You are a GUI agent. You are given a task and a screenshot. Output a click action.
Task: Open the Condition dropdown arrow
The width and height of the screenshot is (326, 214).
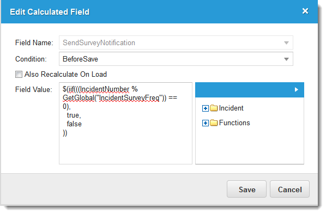click(286, 59)
